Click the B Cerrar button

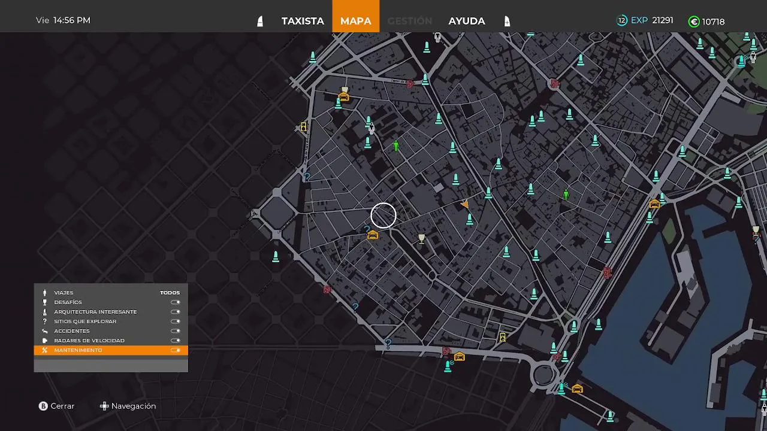pos(56,406)
